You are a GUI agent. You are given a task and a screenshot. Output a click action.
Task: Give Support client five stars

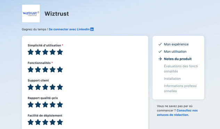point(60,87)
